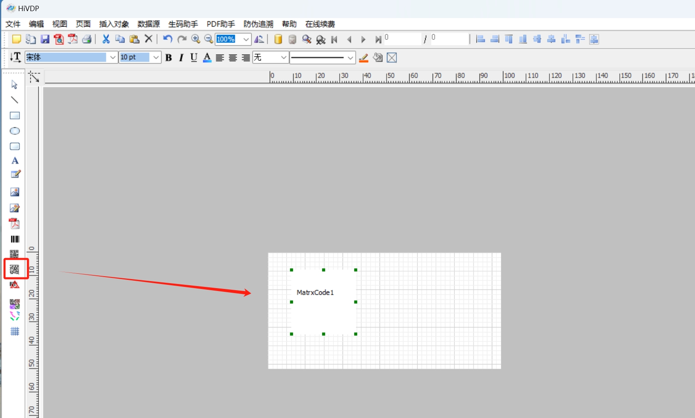Screen dimensions: 695x418
Task: Open the 文件 menu
Action: (13, 24)
